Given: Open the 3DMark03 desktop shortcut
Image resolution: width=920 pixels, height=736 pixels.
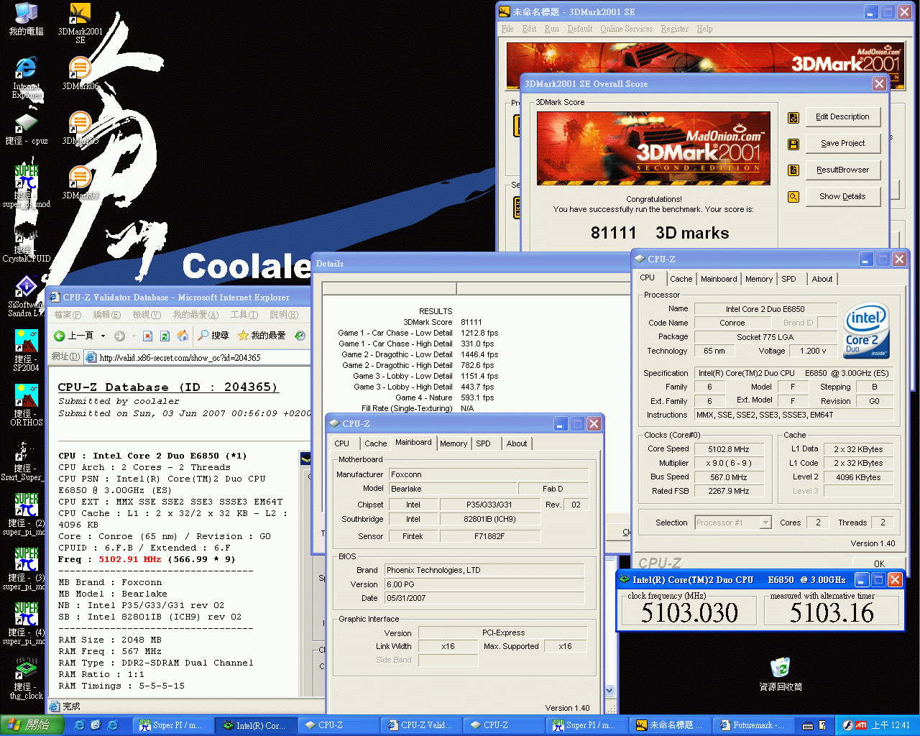Looking at the screenshot, I should pos(80,183).
